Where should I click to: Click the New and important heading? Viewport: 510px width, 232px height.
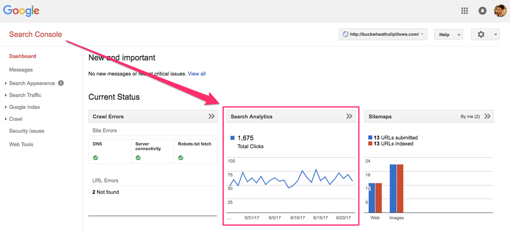pos(122,58)
